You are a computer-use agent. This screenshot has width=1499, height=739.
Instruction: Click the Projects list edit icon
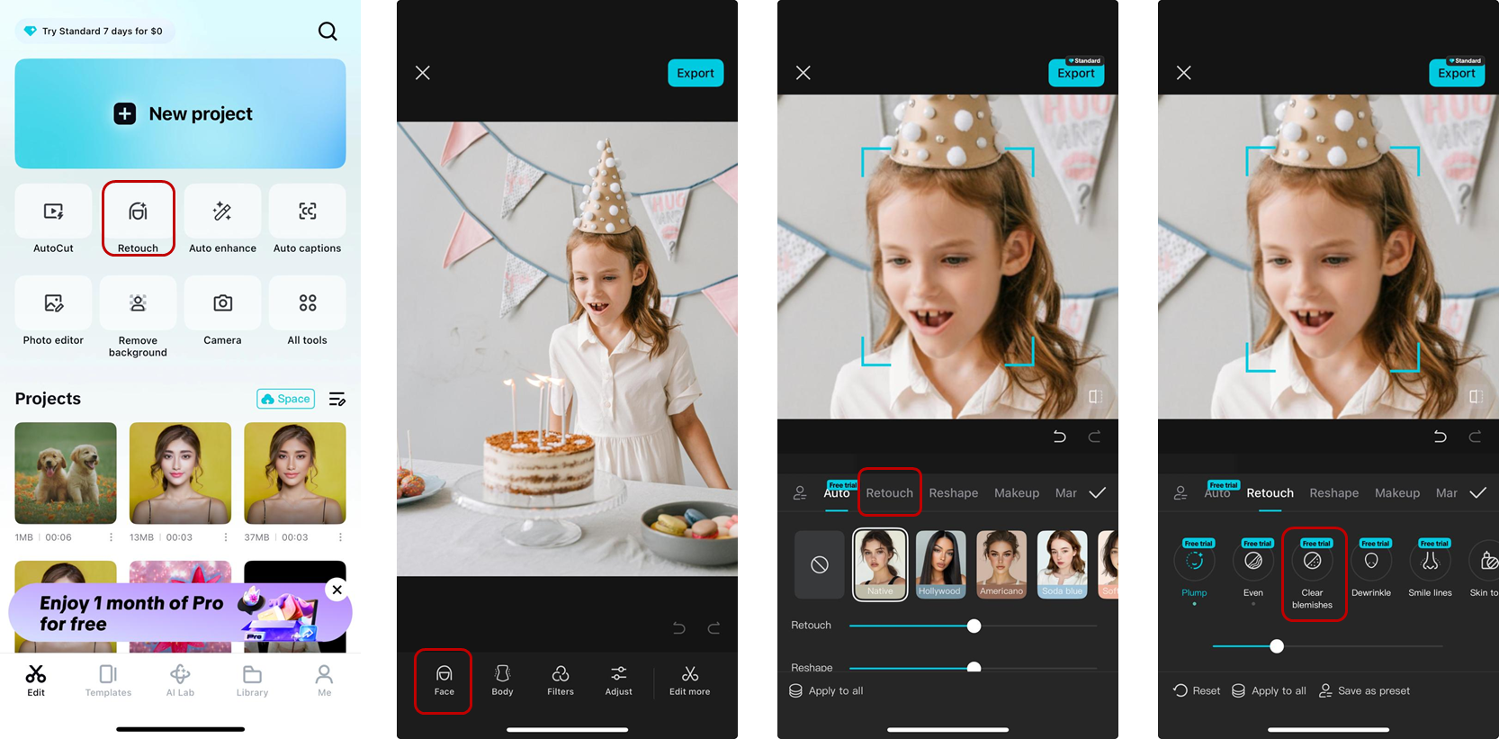coord(337,399)
